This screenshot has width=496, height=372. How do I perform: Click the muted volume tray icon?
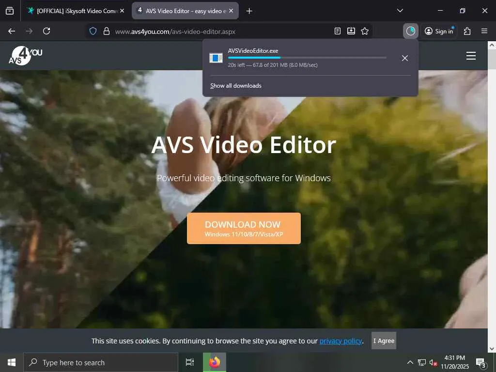[433, 362]
